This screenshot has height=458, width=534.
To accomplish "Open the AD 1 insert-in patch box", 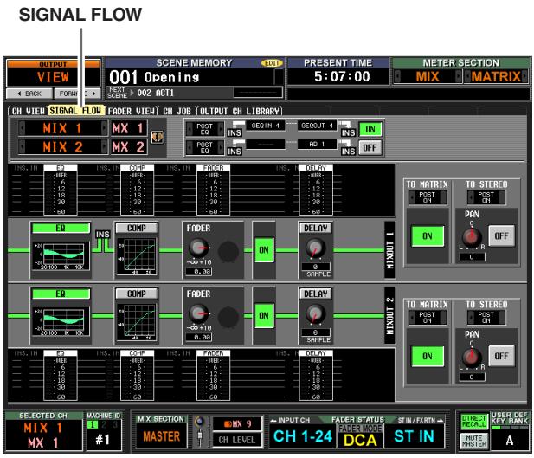I will (317, 144).
